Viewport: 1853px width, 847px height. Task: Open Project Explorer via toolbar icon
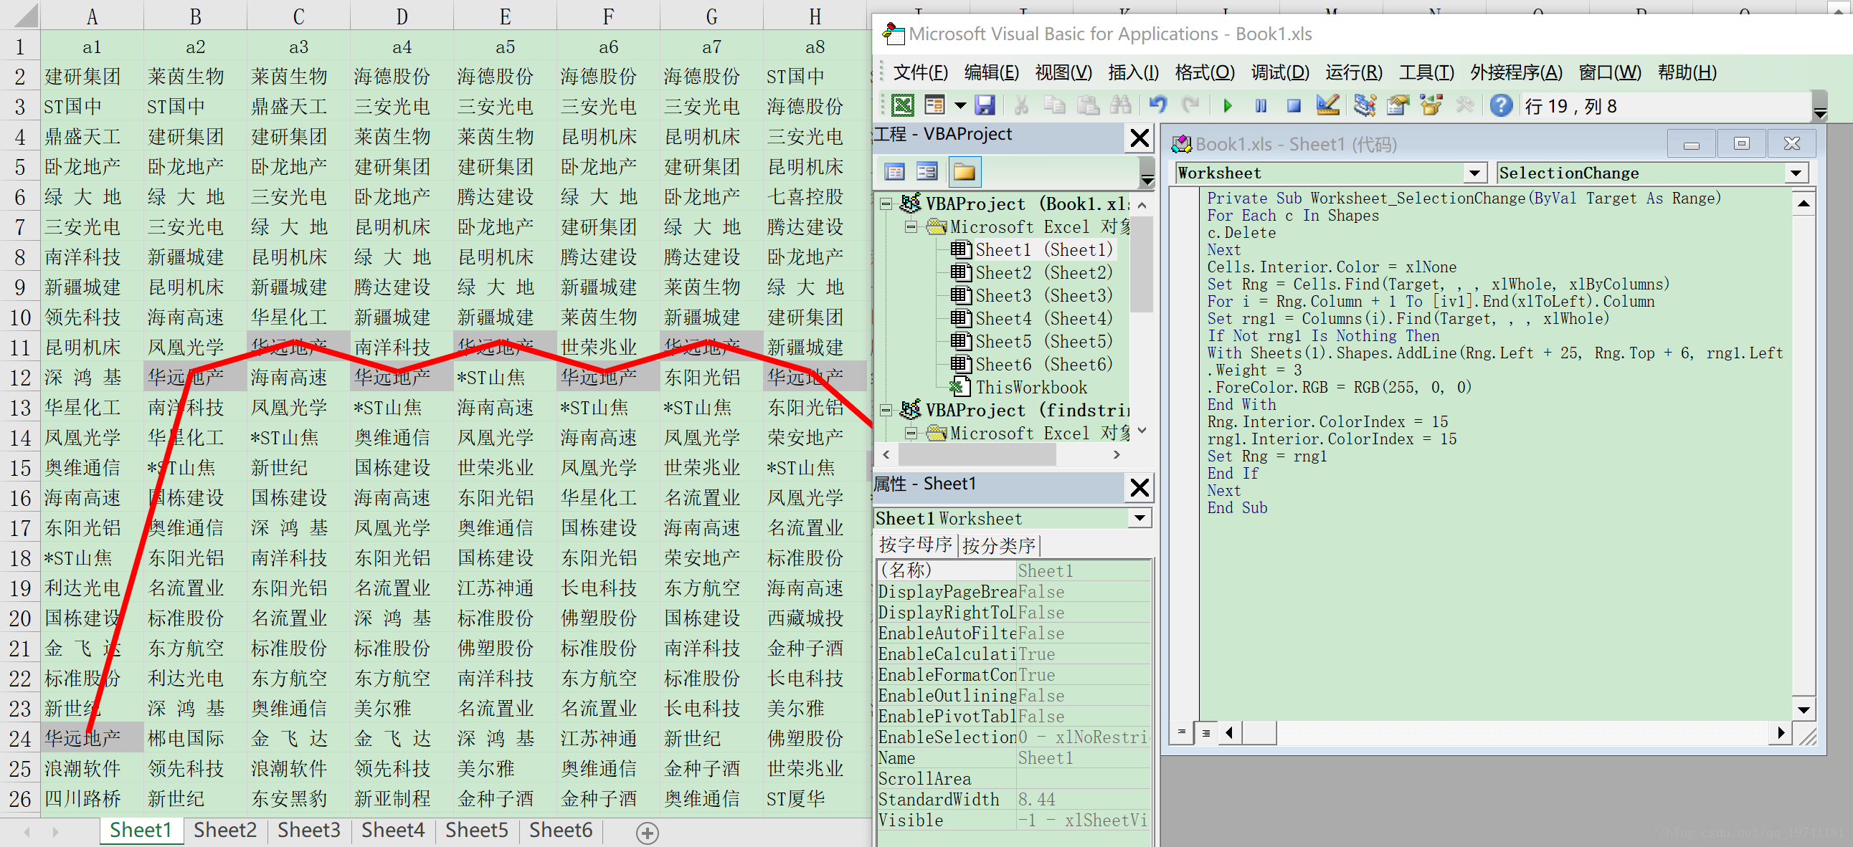pyautogui.click(x=1364, y=105)
